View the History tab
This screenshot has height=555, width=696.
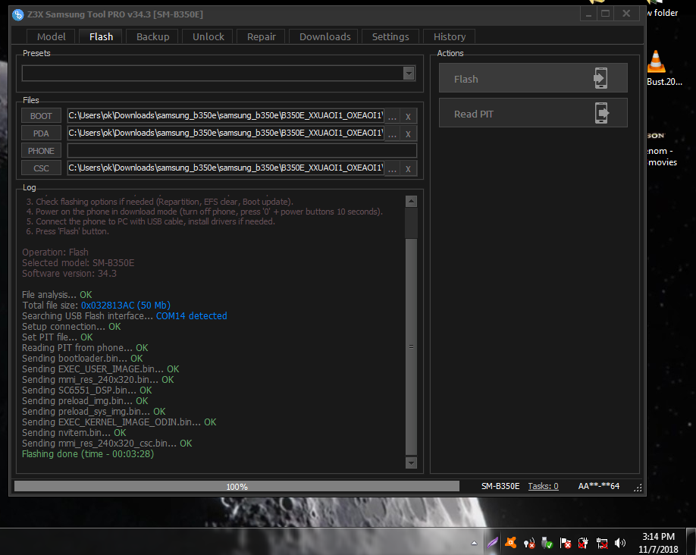click(x=449, y=36)
